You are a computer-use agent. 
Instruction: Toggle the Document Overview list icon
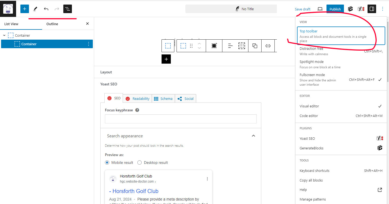pos(68,9)
